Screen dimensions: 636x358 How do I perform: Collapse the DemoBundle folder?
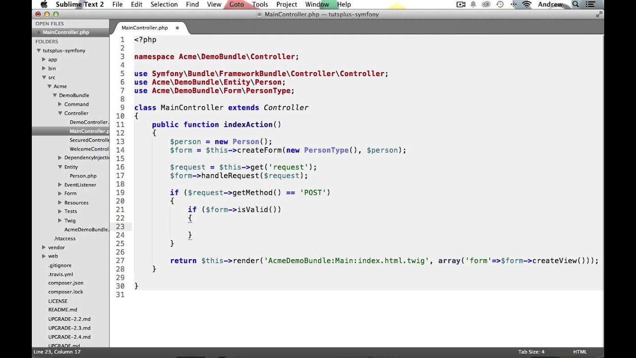point(55,95)
